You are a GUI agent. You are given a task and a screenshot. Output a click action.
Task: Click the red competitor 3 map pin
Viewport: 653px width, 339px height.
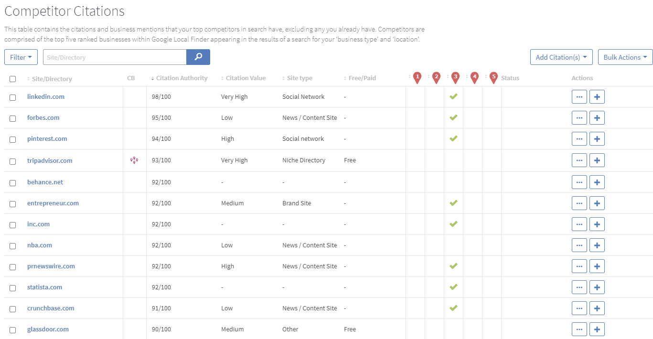(455, 78)
